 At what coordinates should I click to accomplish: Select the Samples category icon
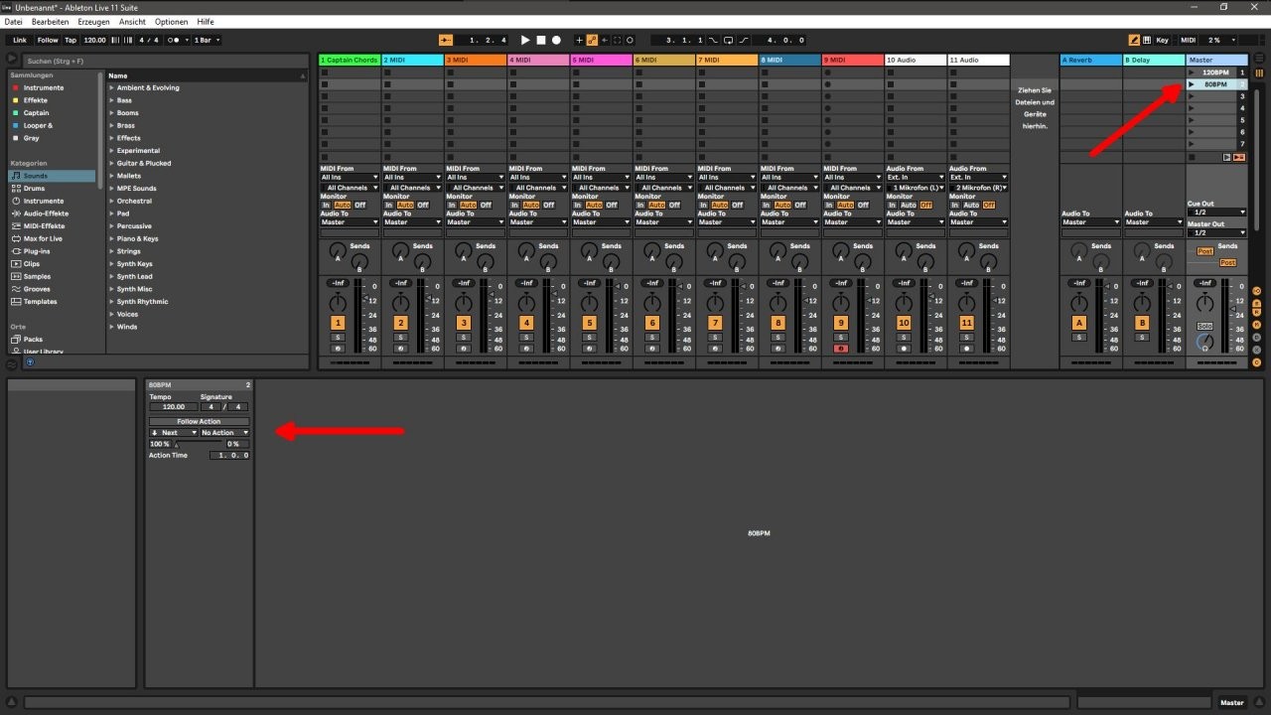click(x=15, y=276)
